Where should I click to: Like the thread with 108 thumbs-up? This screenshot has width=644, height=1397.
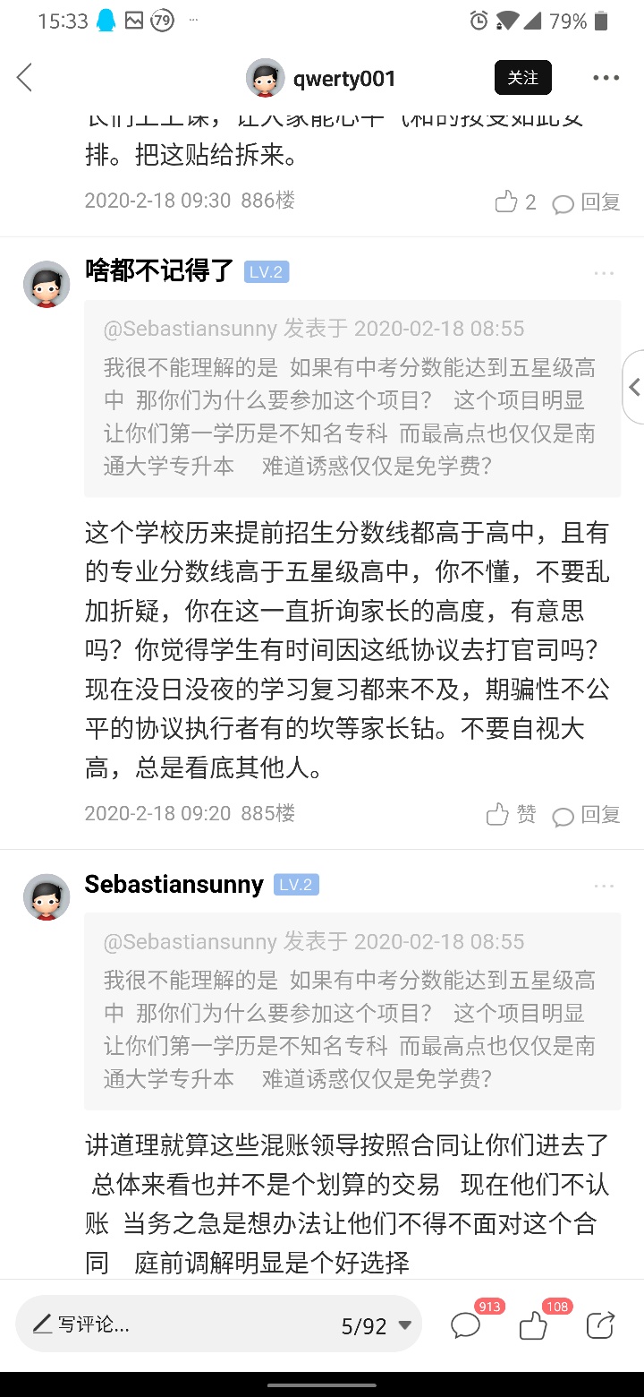[534, 1324]
